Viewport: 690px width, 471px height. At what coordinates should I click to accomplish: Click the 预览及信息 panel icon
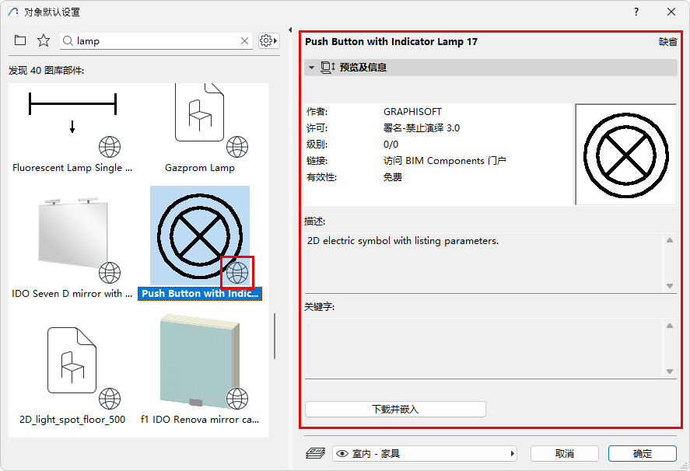click(327, 68)
